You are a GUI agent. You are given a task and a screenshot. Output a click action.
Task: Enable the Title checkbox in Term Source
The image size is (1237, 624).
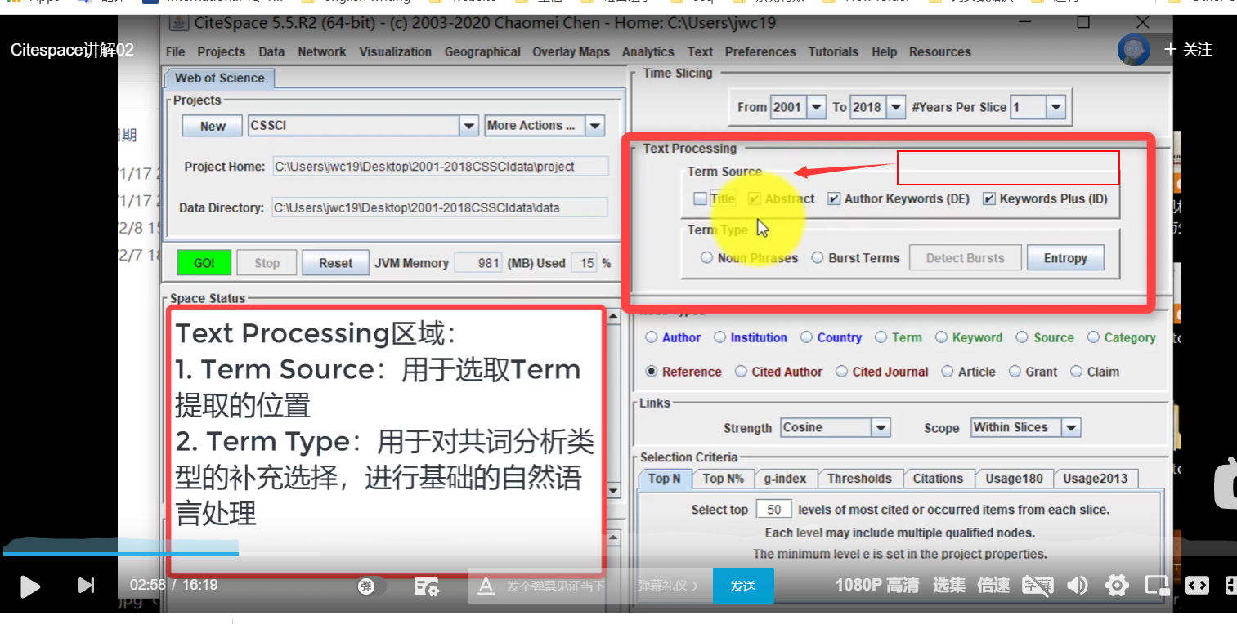tap(700, 198)
